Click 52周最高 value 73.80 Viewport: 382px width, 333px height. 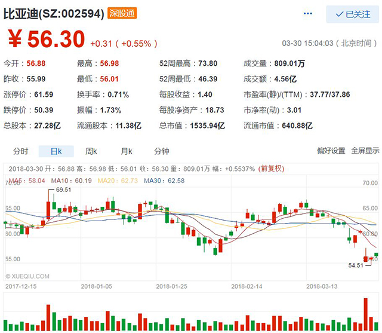click(208, 63)
